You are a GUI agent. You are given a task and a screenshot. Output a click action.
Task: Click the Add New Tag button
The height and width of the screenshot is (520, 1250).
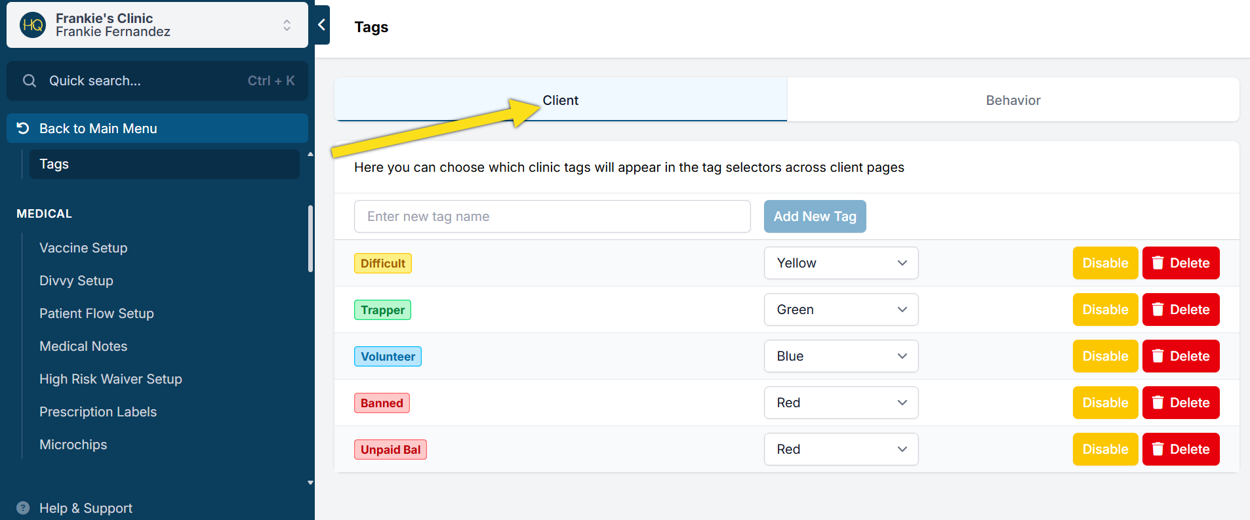click(815, 216)
